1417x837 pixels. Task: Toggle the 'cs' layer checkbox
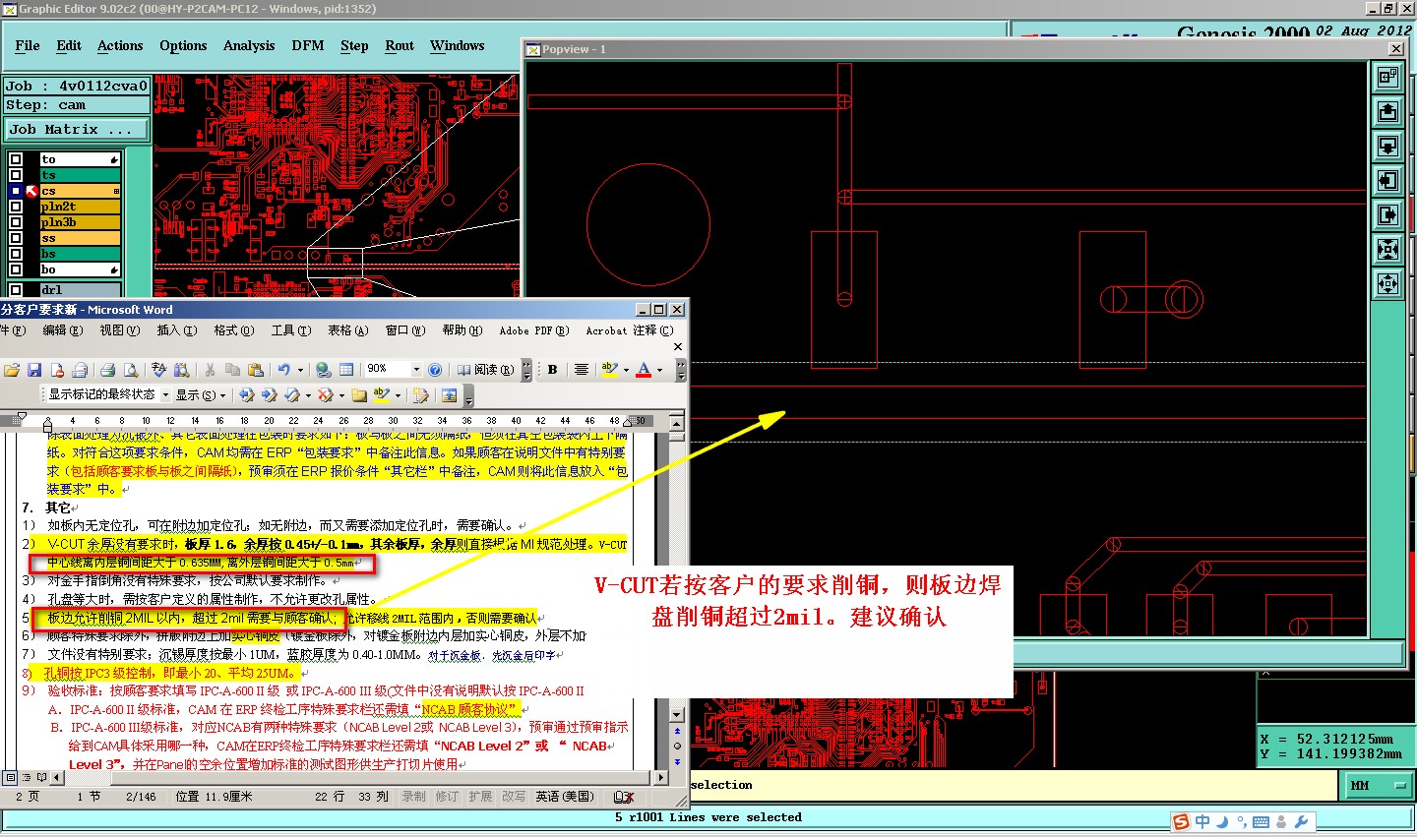click(x=16, y=191)
